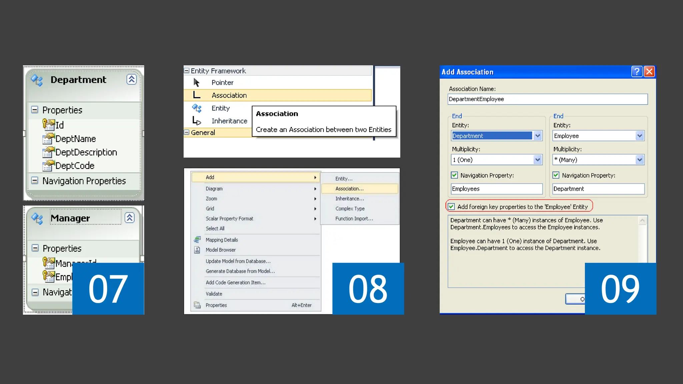Image resolution: width=683 pixels, height=384 pixels.
Task: Toggle Navigation Property checkbox for Department end
Action: (556, 175)
